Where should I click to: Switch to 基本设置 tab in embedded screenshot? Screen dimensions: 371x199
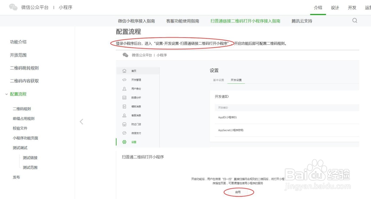(x=219, y=80)
